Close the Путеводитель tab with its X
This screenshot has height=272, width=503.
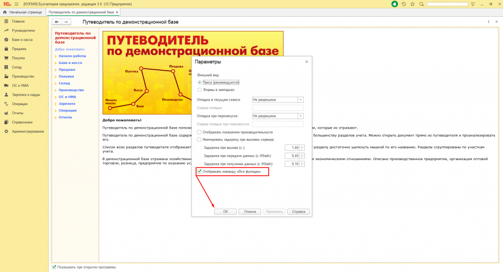pyautogui.click(x=117, y=12)
